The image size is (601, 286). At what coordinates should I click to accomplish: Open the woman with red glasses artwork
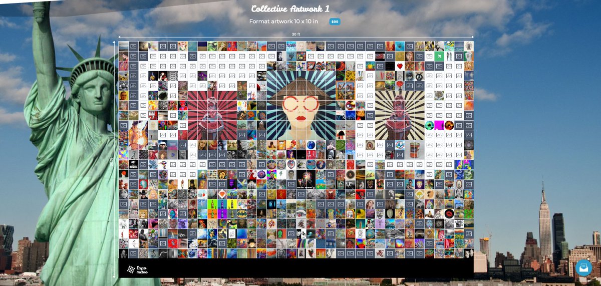301,105
